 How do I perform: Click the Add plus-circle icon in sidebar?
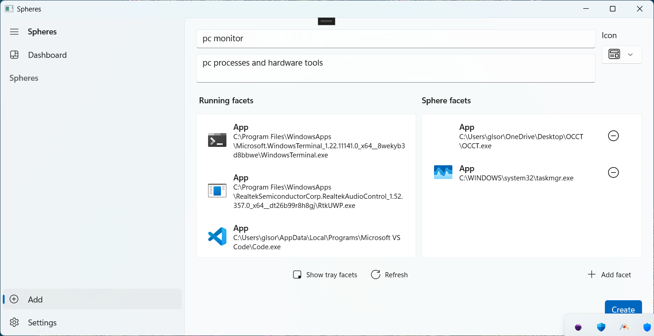click(x=14, y=299)
